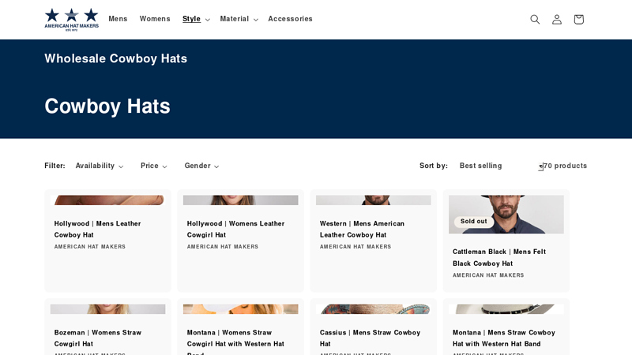Click the Western Mens hat thumbnail image
This screenshot has height=355, width=632.
pos(373,200)
